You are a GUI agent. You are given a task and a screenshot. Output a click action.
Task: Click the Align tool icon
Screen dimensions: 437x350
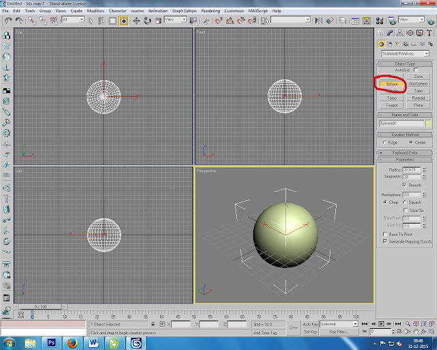pos(330,21)
